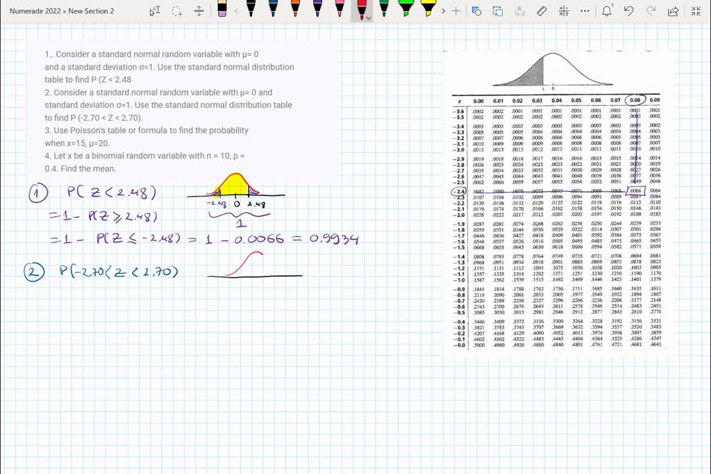Activate the Lasso Select tool
The width and height of the screenshot is (711, 474).
point(177,11)
